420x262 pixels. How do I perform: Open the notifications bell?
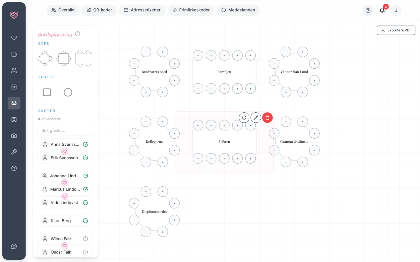coord(382,10)
